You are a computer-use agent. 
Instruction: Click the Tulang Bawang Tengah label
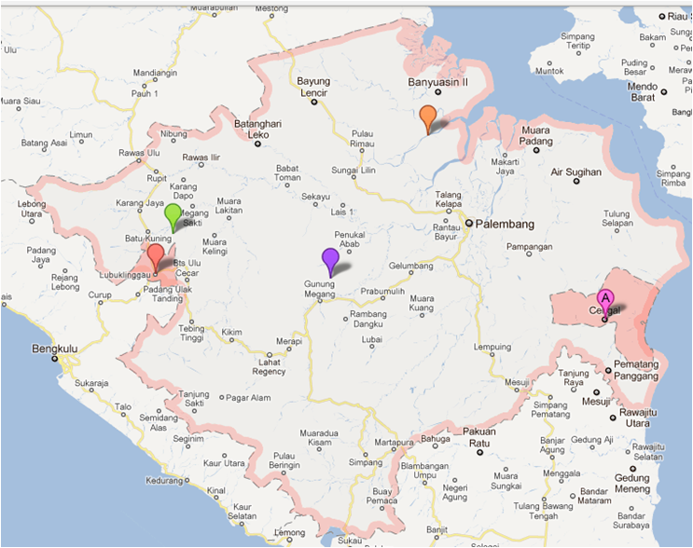(543, 511)
